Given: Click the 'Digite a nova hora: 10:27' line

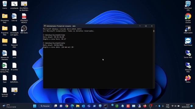Looking at the screenshot, I should (x=54, y=39).
